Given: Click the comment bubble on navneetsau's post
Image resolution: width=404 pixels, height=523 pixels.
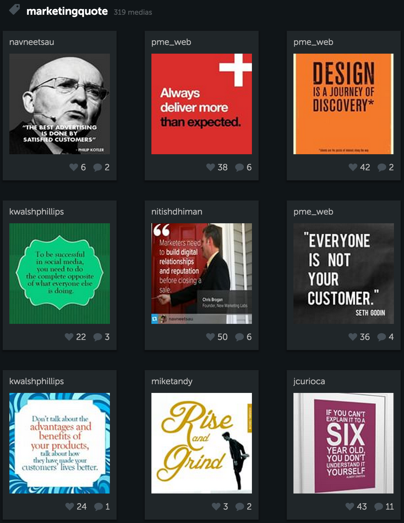Looking at the screenshot, I should 98,167.
